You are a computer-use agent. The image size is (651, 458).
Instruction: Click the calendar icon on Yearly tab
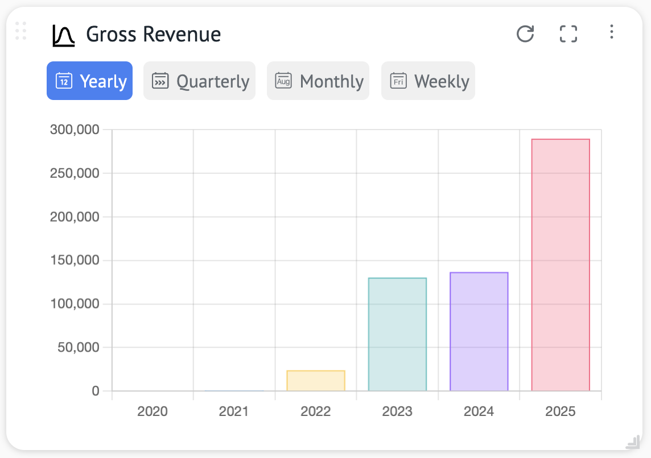[64, 81]
